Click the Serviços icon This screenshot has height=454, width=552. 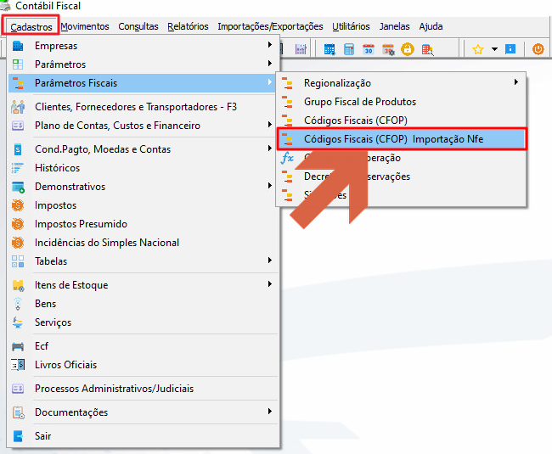[18, 322]
